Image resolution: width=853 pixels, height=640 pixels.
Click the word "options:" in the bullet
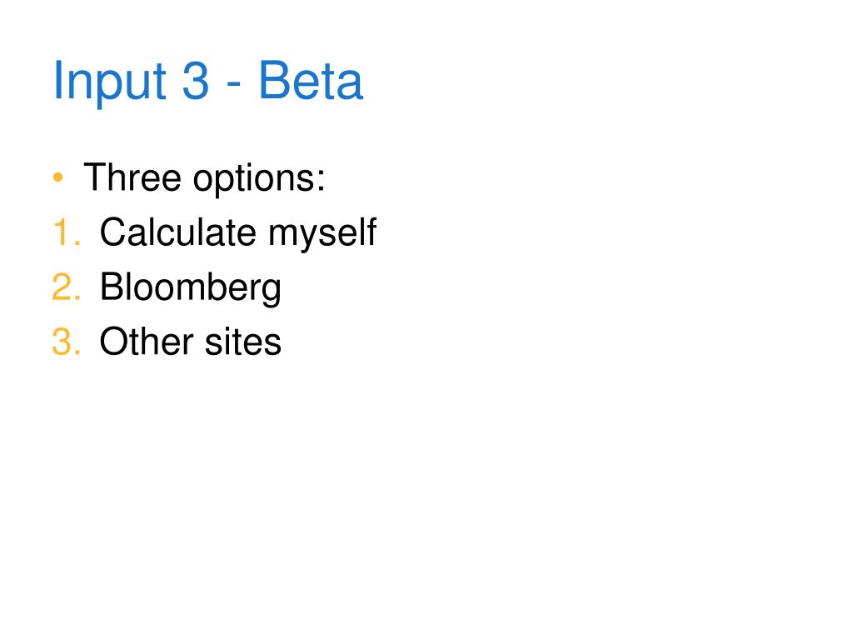(259, 179)
